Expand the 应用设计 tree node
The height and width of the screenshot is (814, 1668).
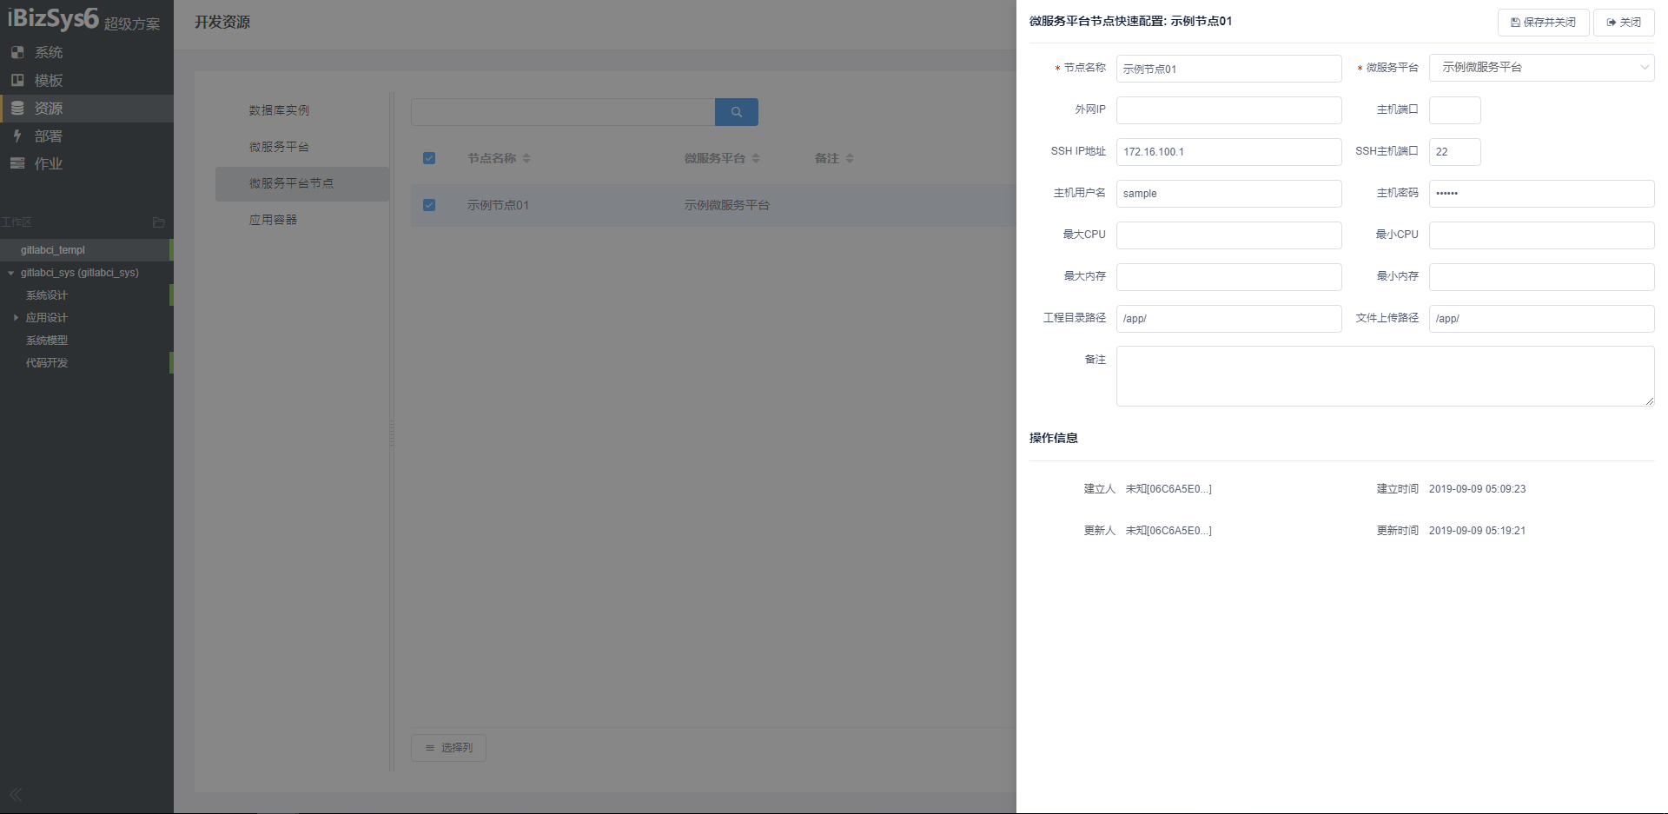(x=16, y=318)
